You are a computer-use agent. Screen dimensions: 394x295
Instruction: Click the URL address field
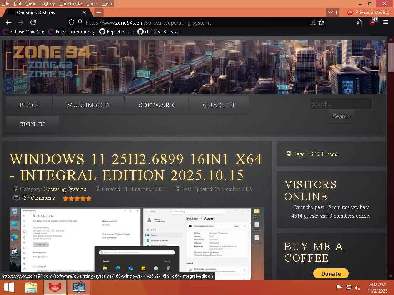point(196,23)
